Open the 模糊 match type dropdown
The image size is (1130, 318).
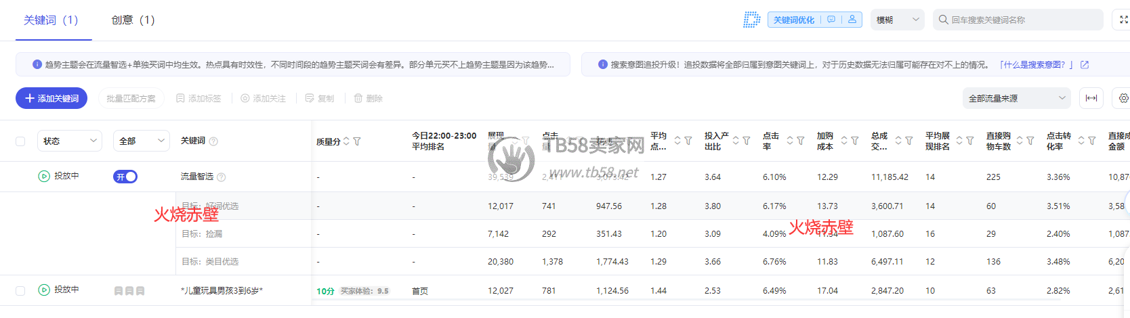click(x=897, y=20)
